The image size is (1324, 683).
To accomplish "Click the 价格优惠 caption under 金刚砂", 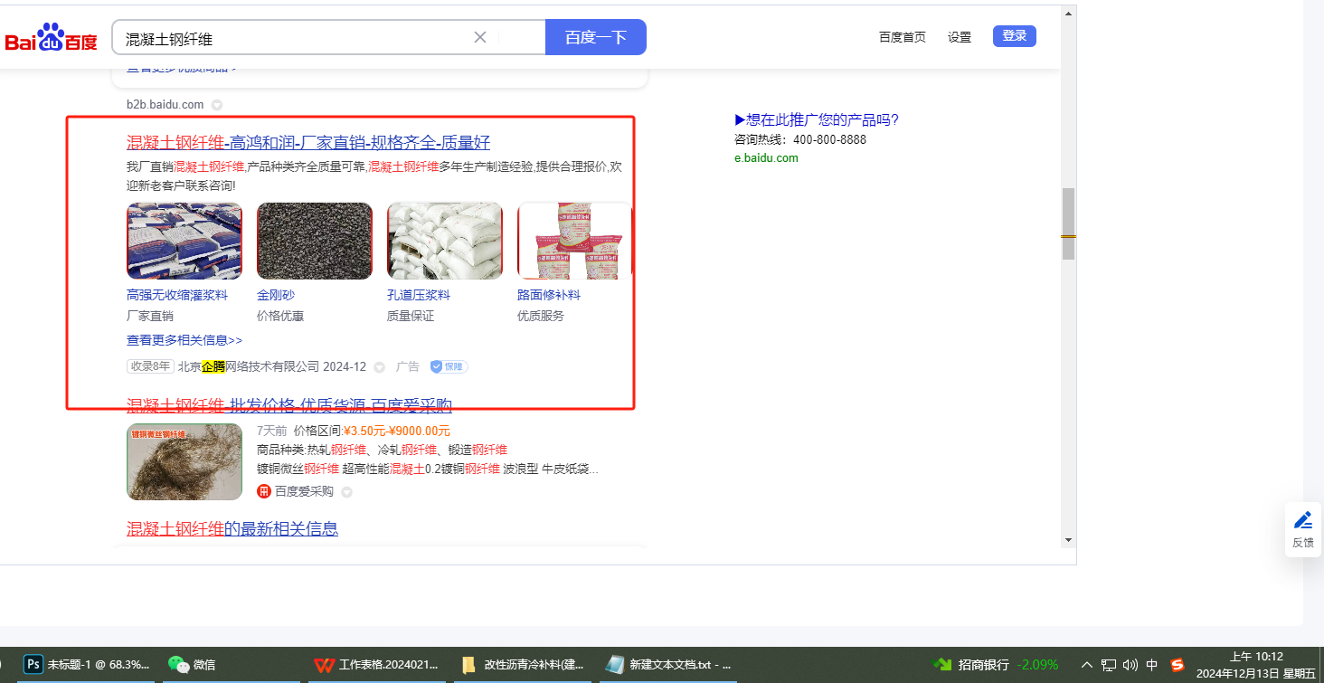I will point(280,316).
